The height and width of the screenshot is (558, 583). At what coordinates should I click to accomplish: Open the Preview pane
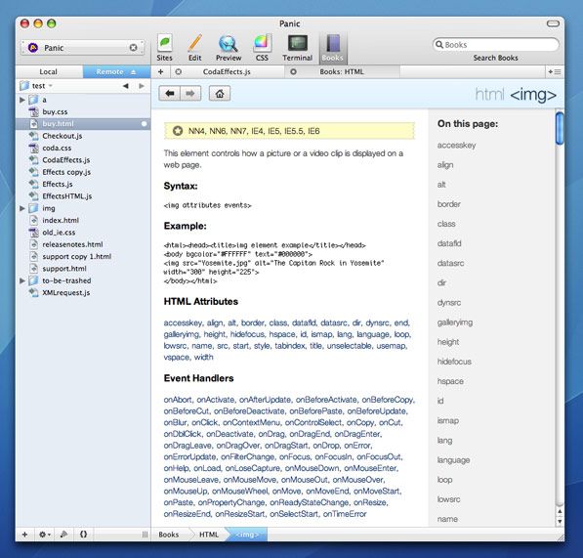click(x=229, y=48)
